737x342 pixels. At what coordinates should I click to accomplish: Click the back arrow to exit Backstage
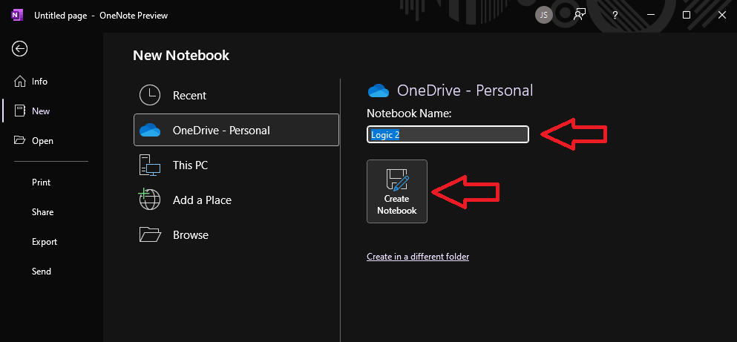[19, 49]
